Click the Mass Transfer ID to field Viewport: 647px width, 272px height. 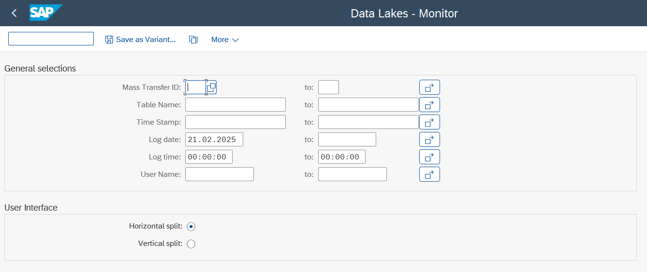[x=328, y=87]
